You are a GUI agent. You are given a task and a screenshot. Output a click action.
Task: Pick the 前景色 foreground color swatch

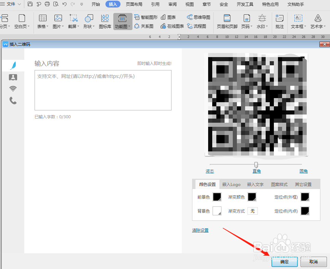217,197
